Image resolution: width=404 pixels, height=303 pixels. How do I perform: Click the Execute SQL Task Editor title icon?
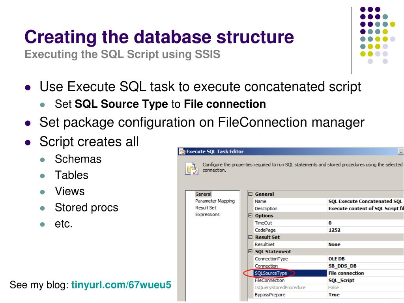[182, 151]
